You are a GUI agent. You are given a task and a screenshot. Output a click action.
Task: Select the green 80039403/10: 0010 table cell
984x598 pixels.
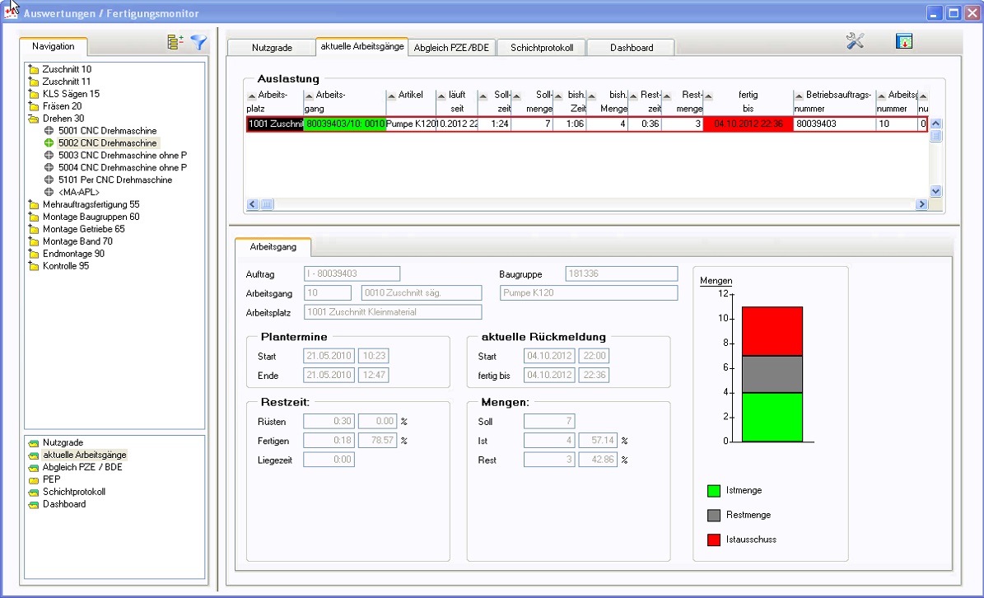(x=344, y=124)
